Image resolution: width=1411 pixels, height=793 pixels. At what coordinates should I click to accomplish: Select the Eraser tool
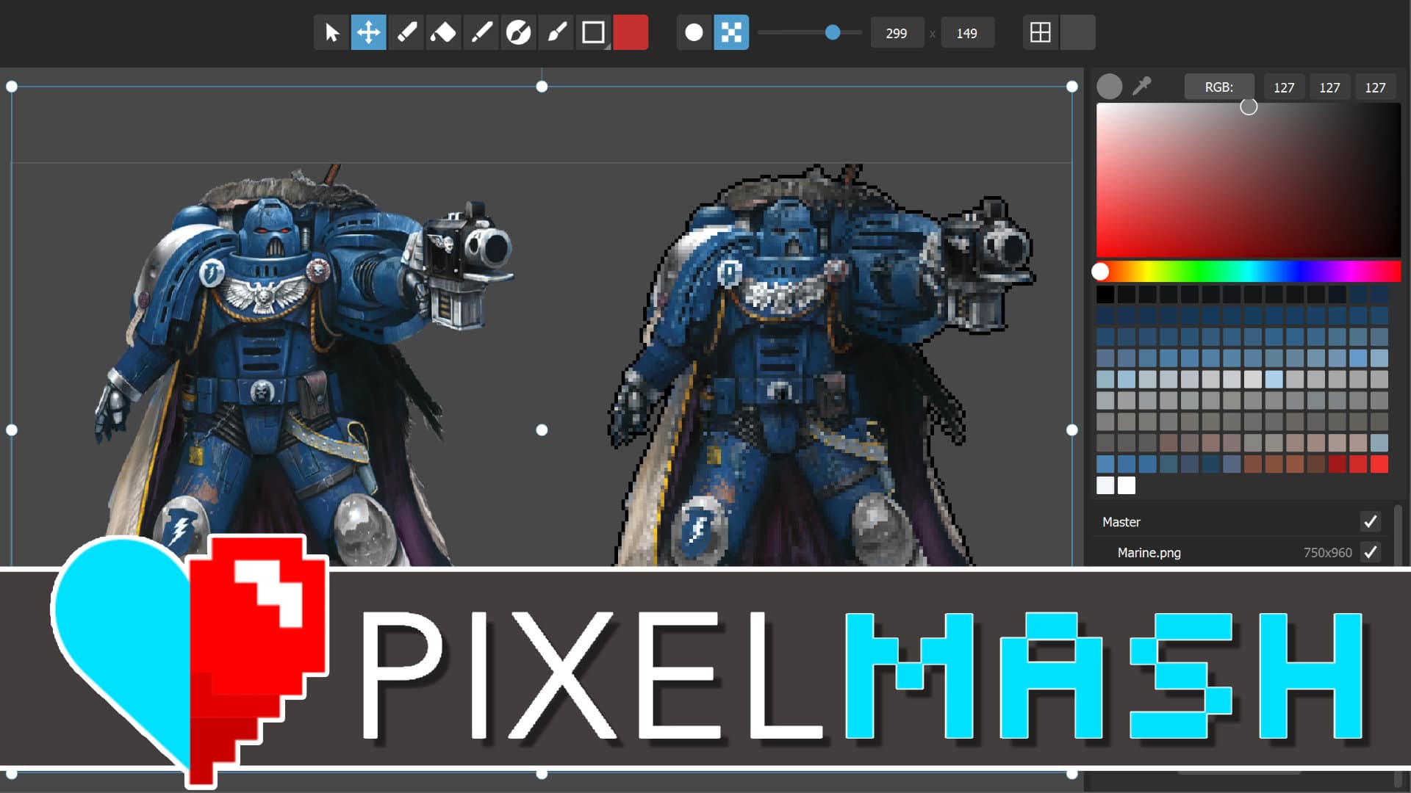pos(445,32)
